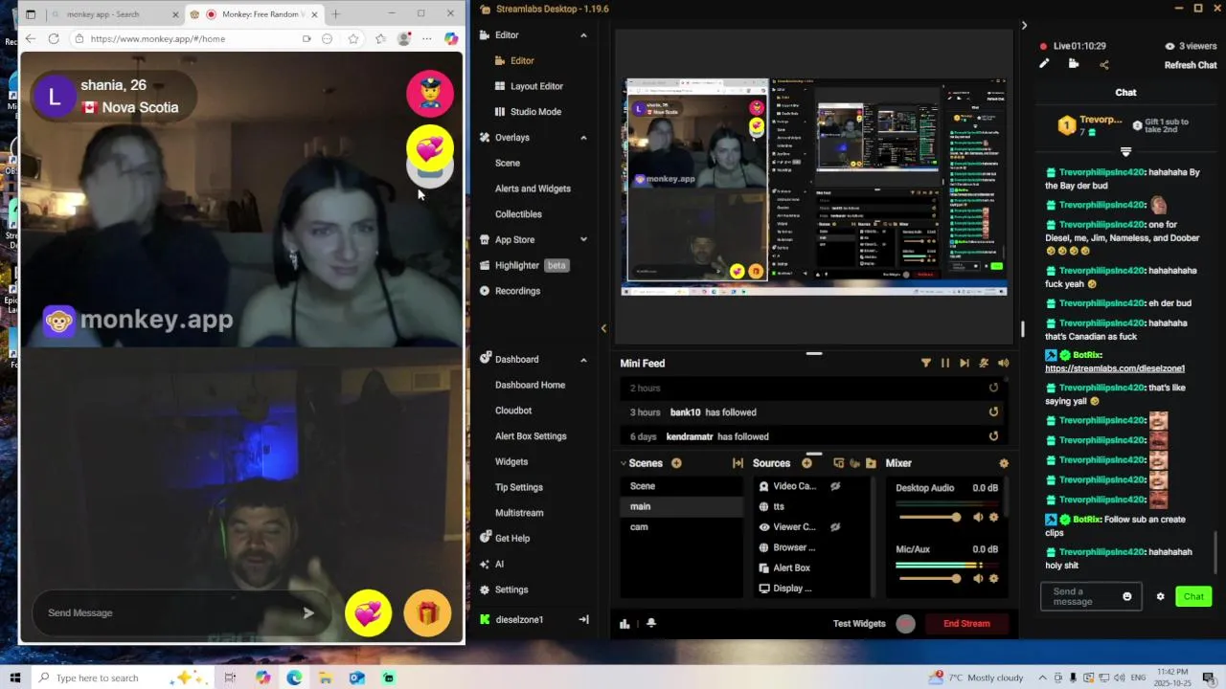
Task: Mute the Desktop Audio speaker icon
Action: point(978,518)
